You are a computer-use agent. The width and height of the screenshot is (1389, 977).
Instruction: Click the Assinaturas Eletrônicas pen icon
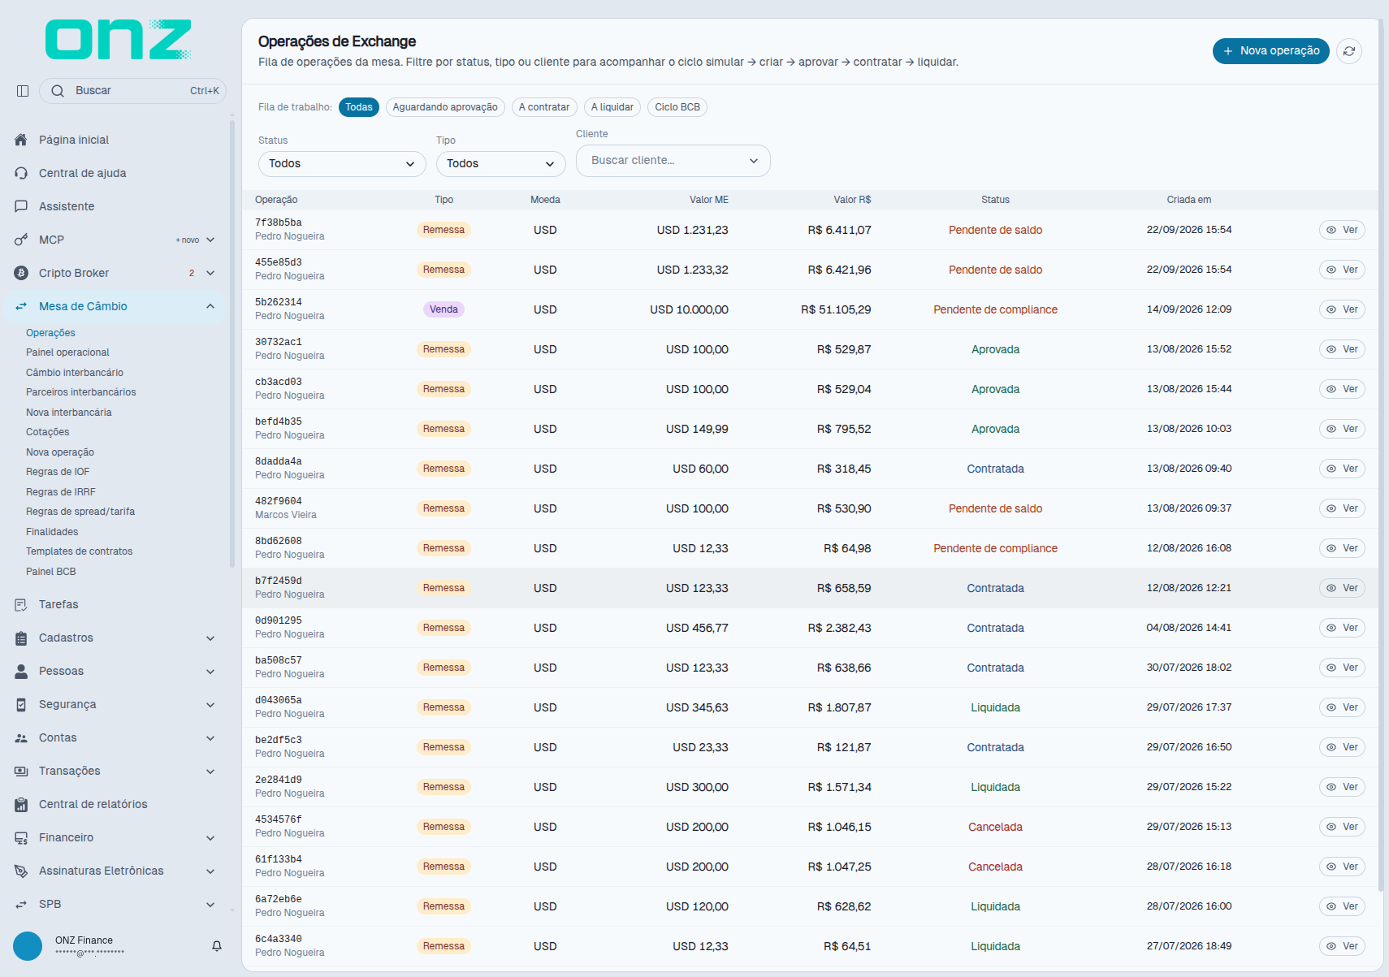click(21, 871)
